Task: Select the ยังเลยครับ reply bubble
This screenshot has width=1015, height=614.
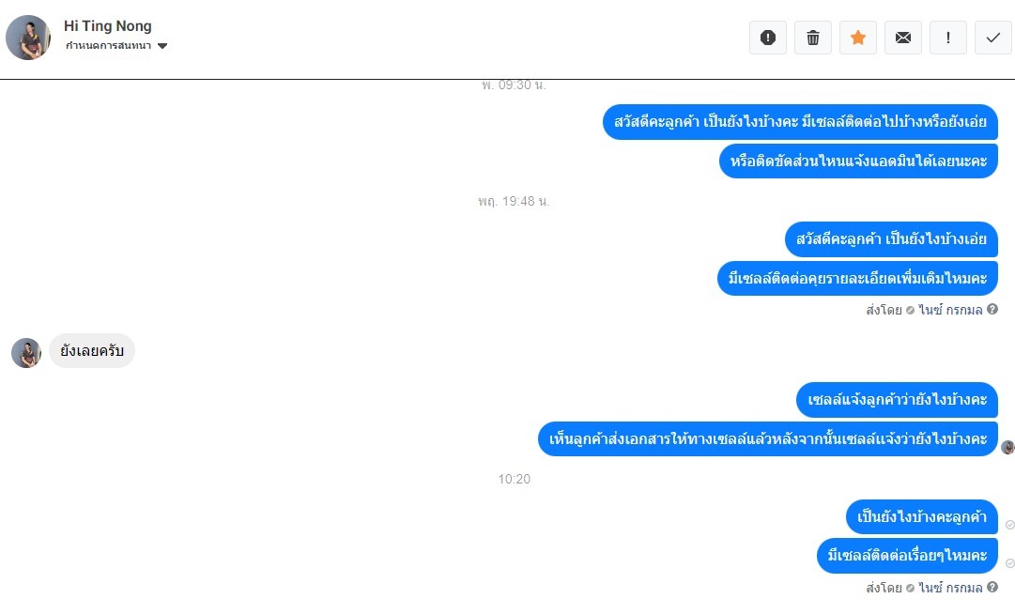Action: point(92,351)
